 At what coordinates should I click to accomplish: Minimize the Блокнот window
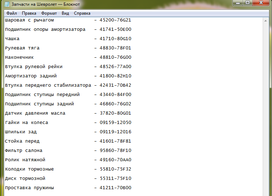click(238, 3)
